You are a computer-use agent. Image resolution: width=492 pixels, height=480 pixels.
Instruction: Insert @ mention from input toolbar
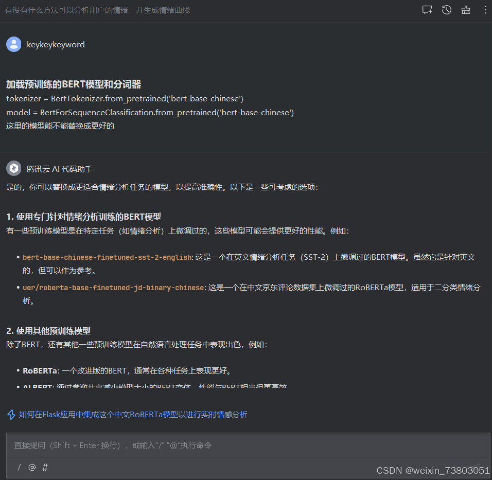pos(32,468)
